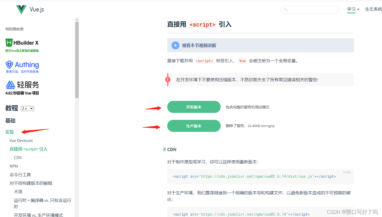Click inside the search input field

pos(309,10)
